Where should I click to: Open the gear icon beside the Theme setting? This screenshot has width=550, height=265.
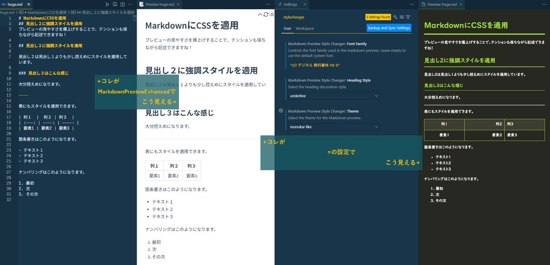(x=282, y=111)
